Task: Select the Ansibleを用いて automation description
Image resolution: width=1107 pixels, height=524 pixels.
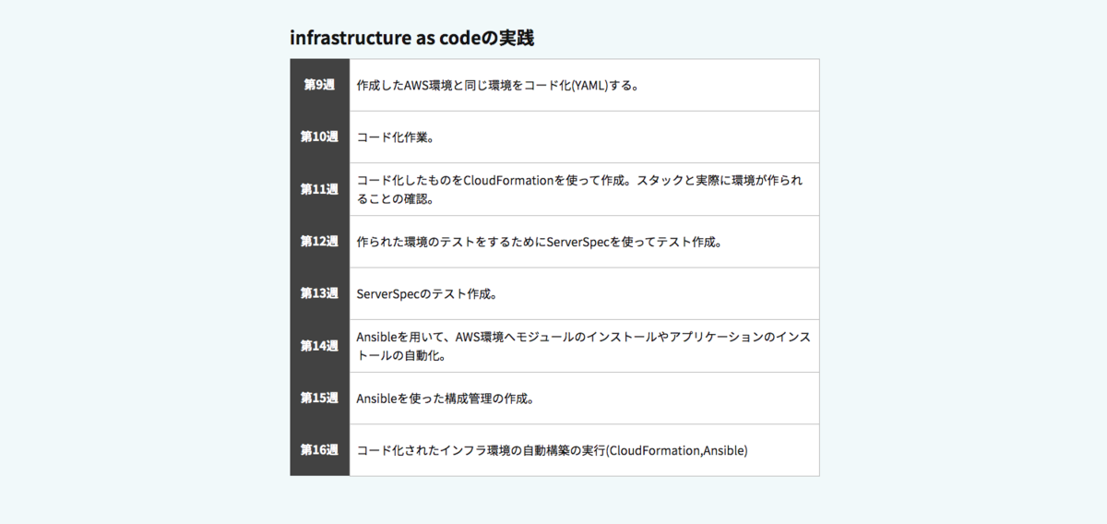Action: pos(583,346)
